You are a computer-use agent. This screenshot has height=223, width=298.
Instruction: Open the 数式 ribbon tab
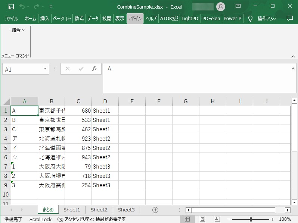tap(79, 19)
